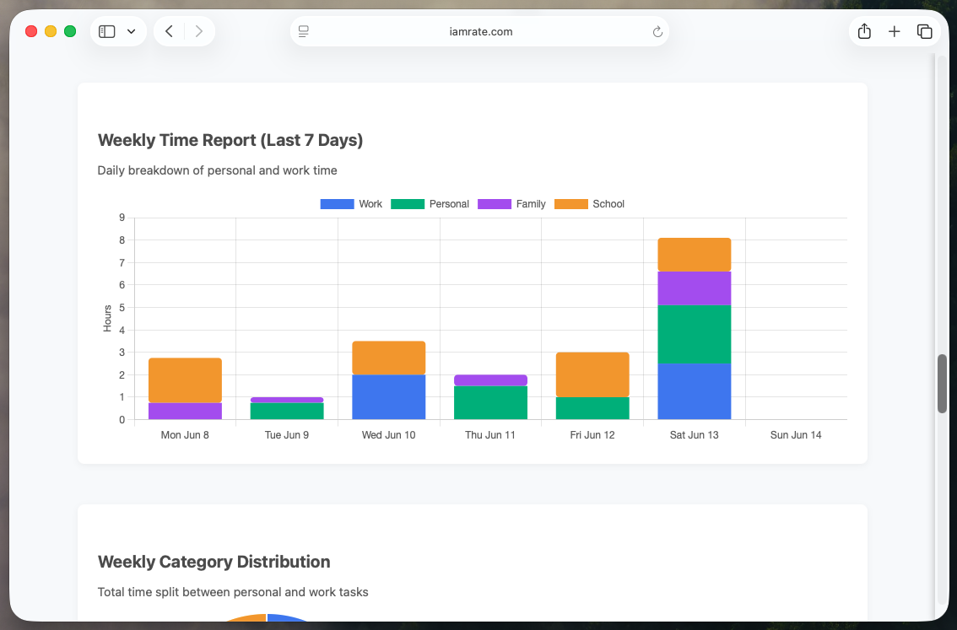Viewport: 957px width, 630px height.
Task: Click the Fri Jun 12 axis label
Action: (592, 435)
